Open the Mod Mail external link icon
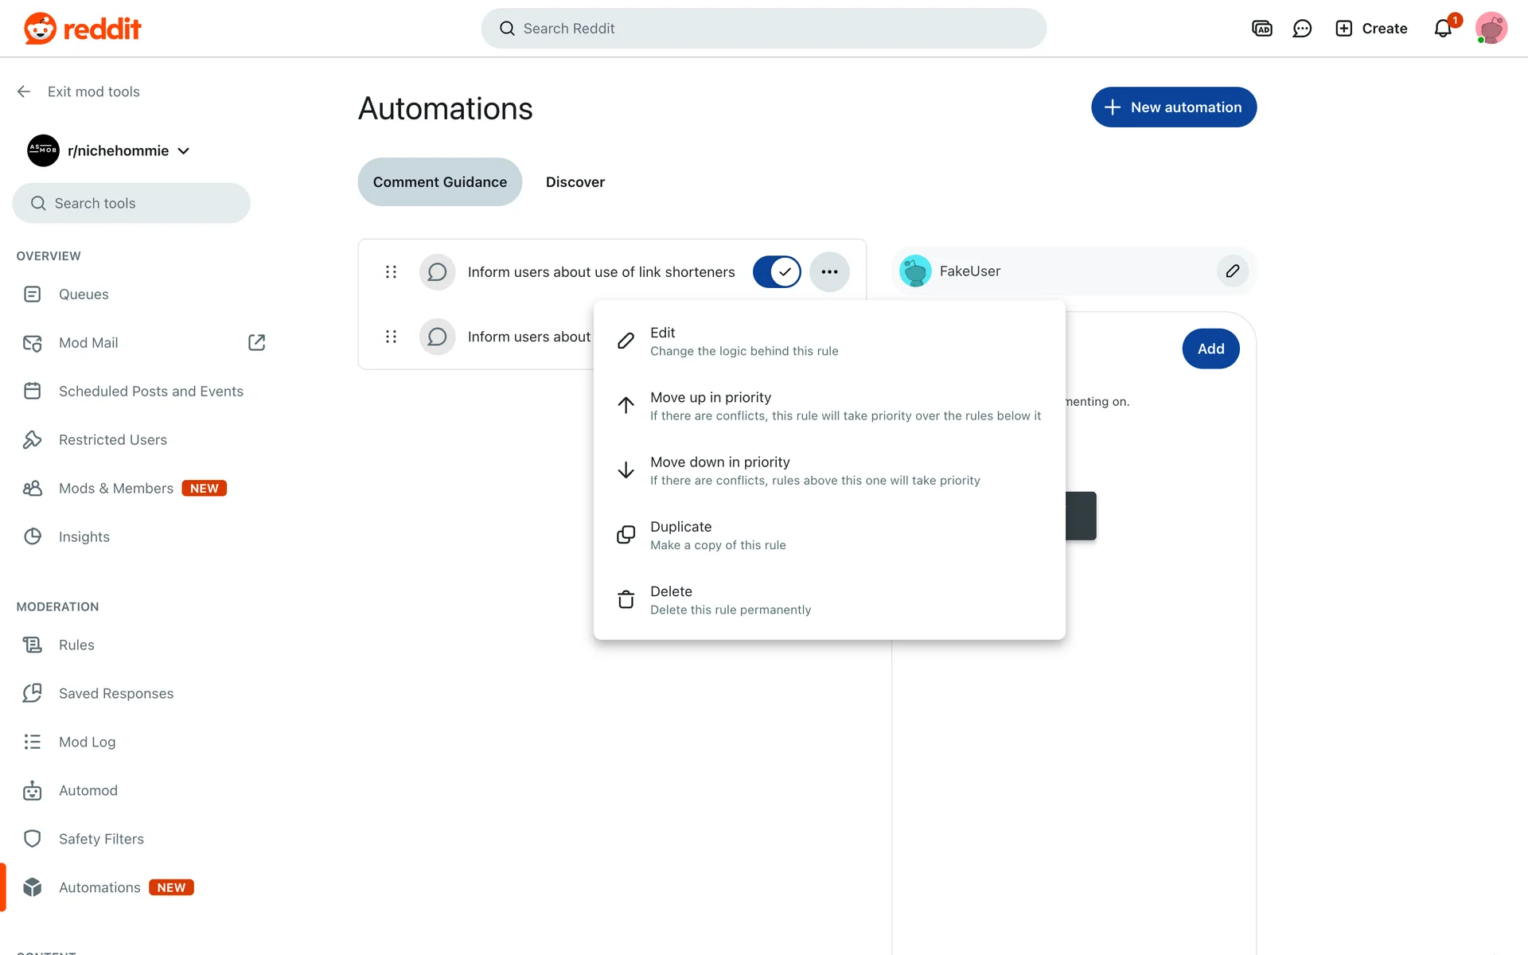 click(256, 343)
